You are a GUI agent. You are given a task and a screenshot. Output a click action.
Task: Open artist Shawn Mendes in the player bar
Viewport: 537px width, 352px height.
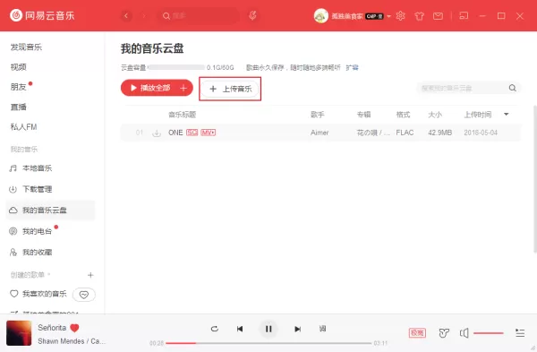61,341
